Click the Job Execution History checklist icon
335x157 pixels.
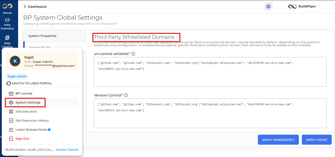(11, 120)
